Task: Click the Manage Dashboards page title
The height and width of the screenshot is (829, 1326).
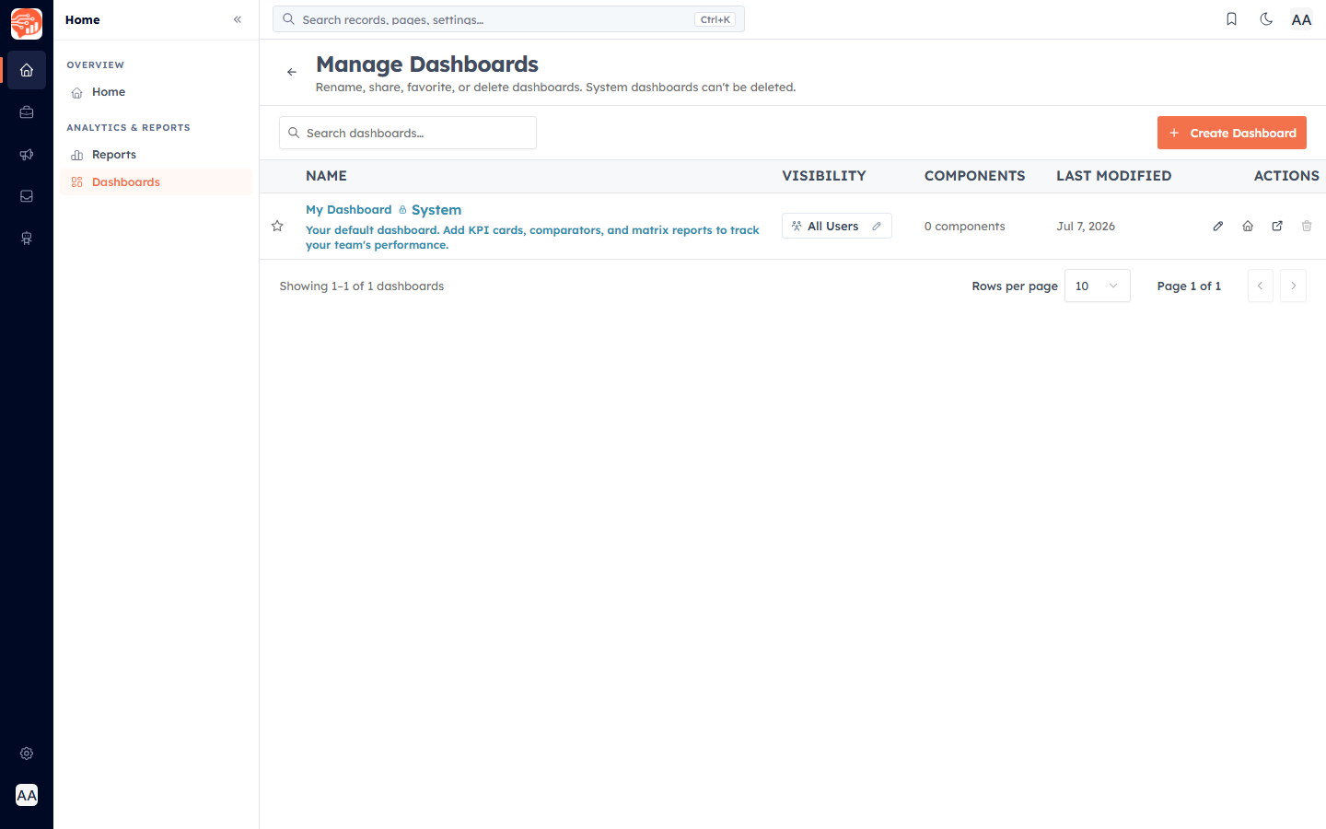Action: [x=427, y=64]
